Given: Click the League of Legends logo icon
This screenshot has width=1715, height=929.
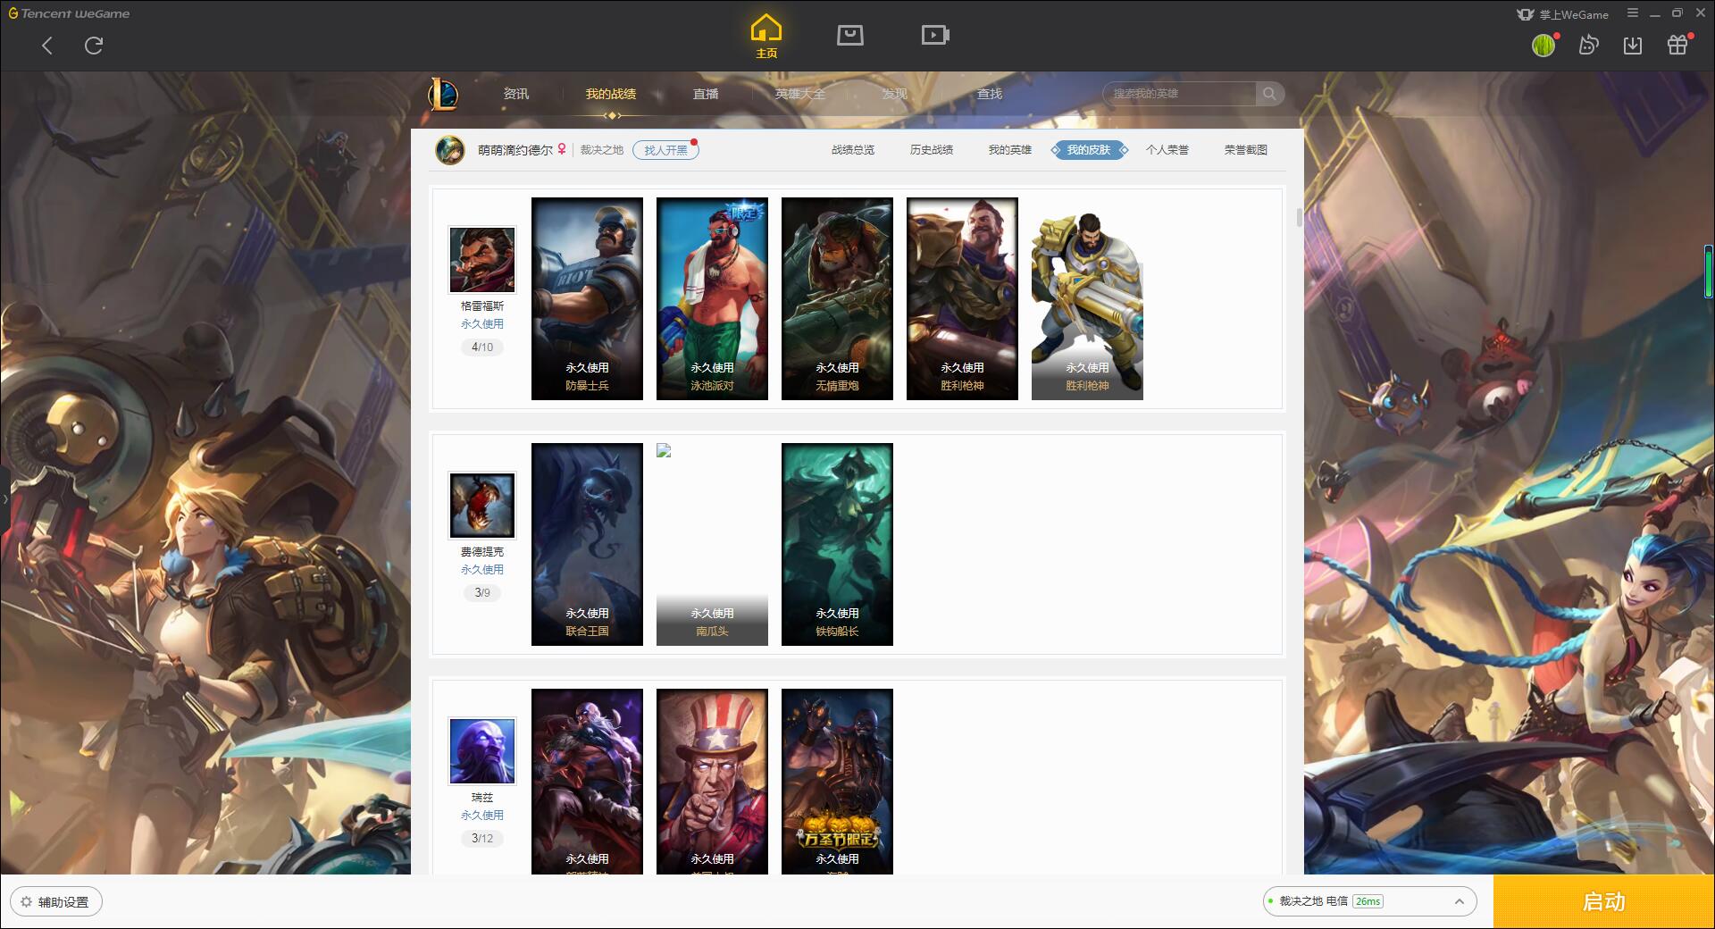Looking at the screenshot, I should point(443,94).
